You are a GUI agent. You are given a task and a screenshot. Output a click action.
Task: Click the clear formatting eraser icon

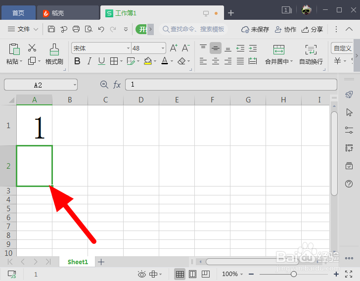181,61
